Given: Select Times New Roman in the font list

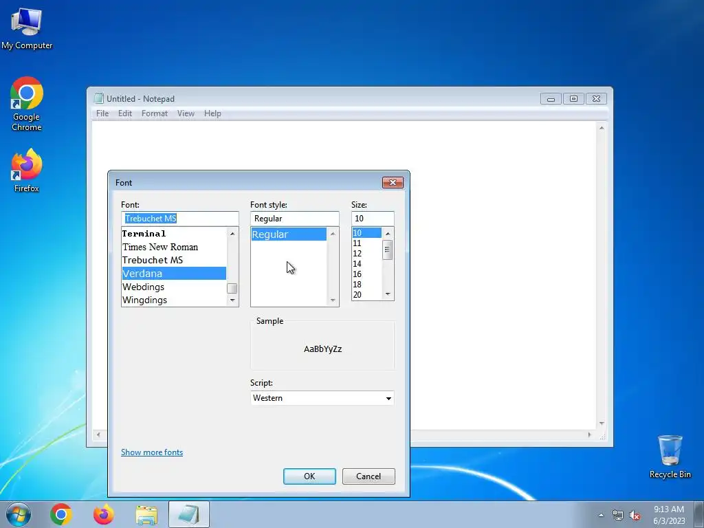Looking at the screenshot, I should [x=174, y=247].
